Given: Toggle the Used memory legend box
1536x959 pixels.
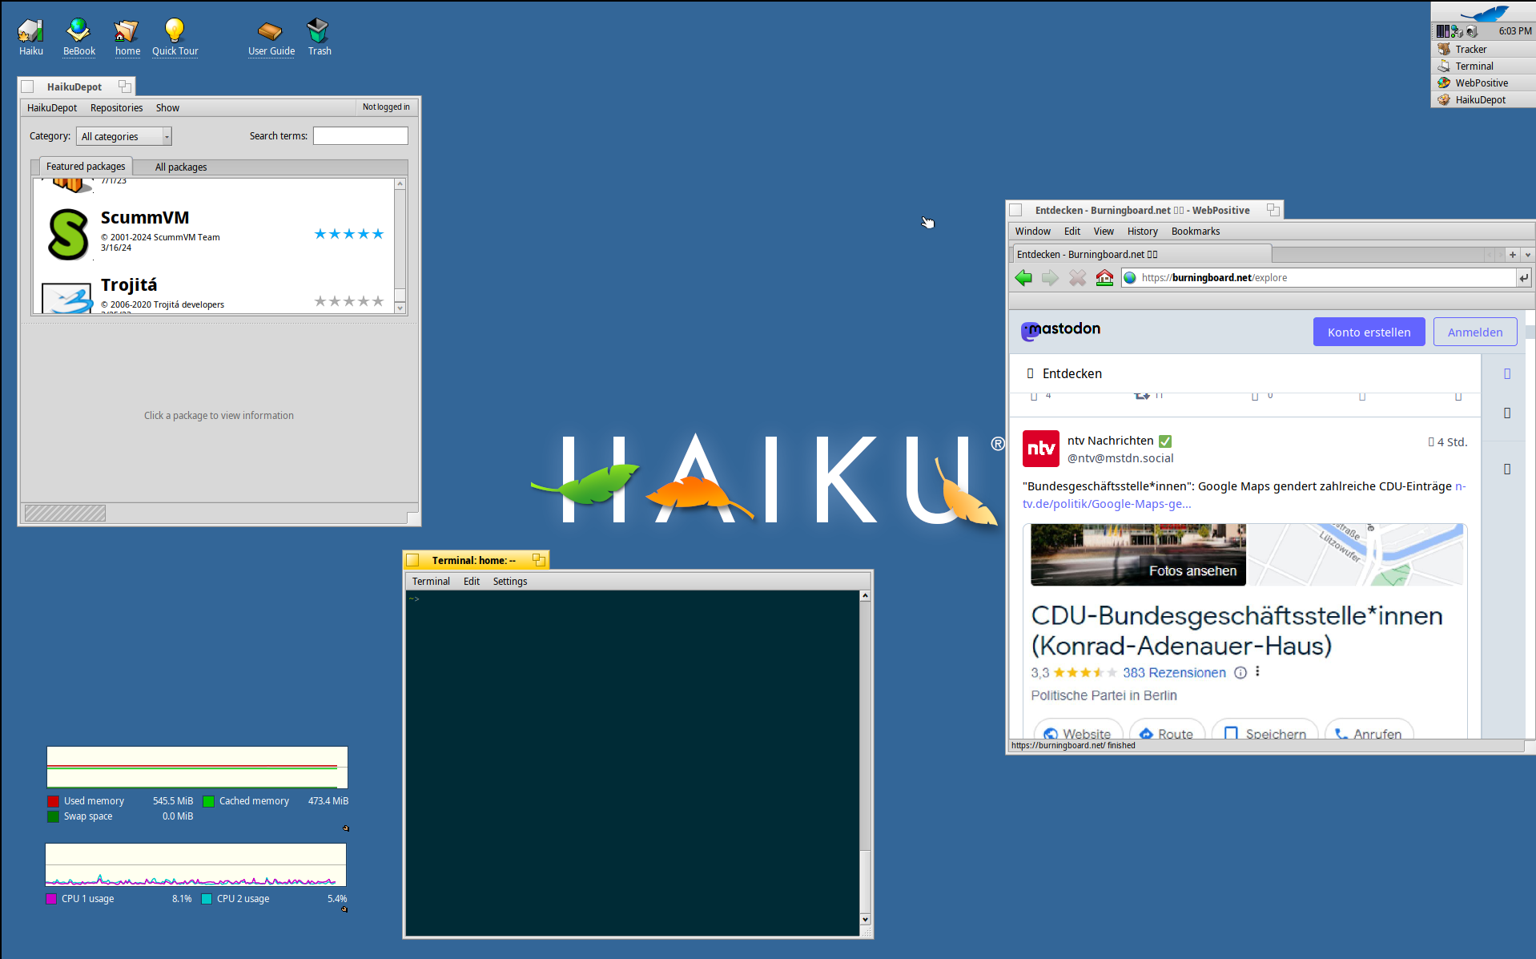Looking at the screenshot, I should pos(53,801).
